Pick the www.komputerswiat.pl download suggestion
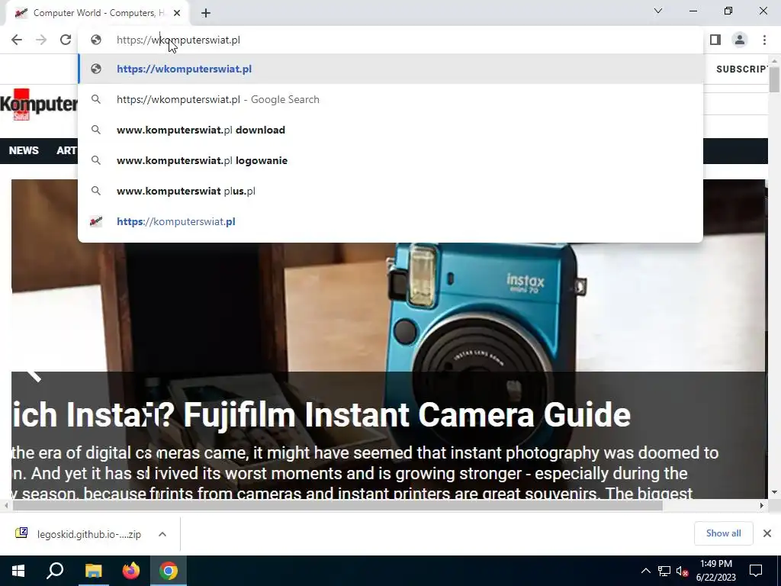Screen dimensions: 781x586 point(390,130)
